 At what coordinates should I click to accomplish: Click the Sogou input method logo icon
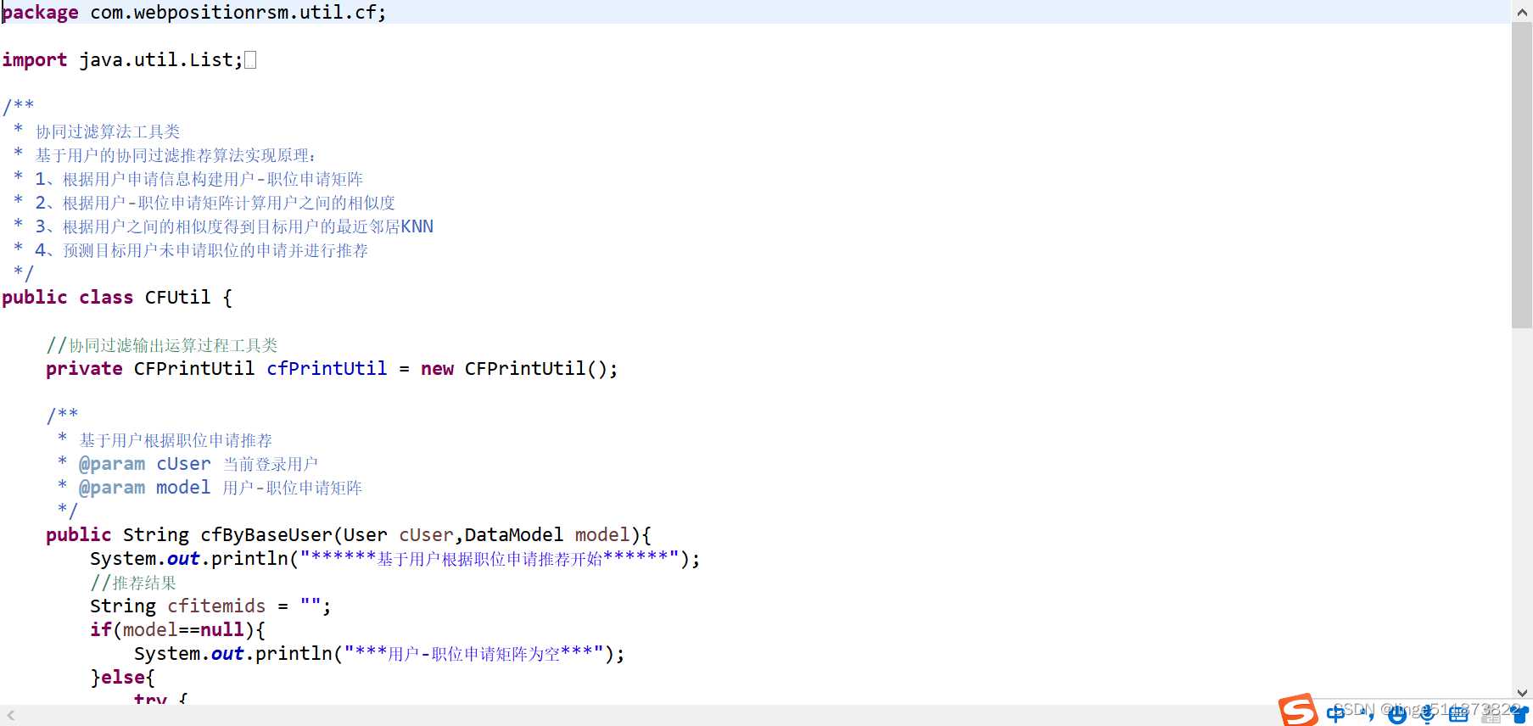1298,710
